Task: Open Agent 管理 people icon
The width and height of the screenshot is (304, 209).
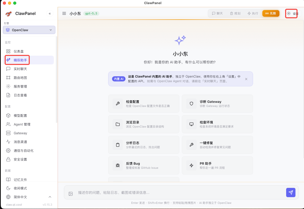Action: tap(8, 124)
